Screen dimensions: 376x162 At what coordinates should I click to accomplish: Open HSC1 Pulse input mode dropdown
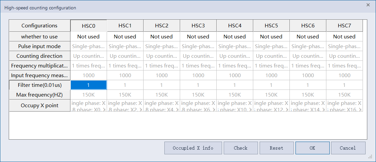pyautogui.click(x=125, y=46)
